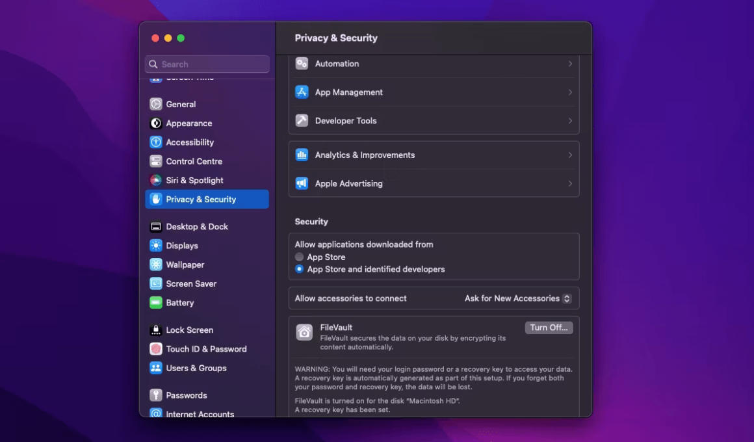Image resolution: width=754 pixels, height=442 pixels.
Task: Open Appearance settings in sidebar
Action: point(207,123)
